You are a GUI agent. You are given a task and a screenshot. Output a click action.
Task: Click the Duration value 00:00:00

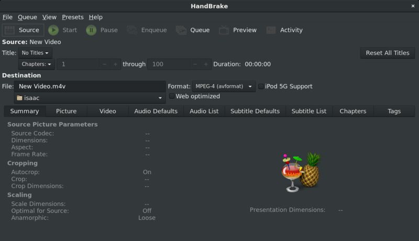click(258, 64)
